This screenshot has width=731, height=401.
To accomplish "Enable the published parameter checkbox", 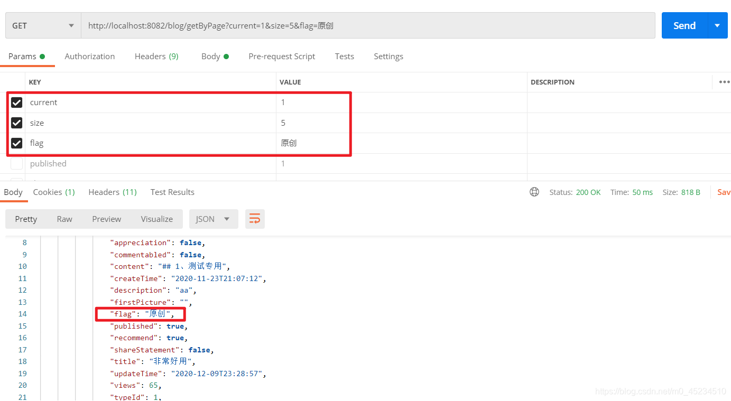I will tap(17, 164).
